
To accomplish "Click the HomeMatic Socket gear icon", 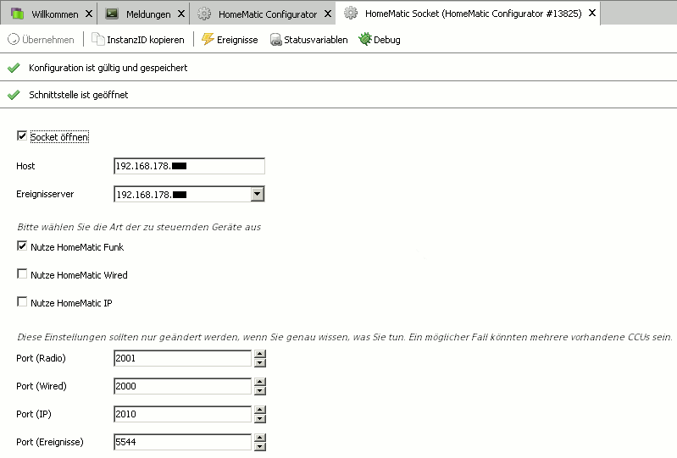I will pyautogui.click(x=351, y=14).
